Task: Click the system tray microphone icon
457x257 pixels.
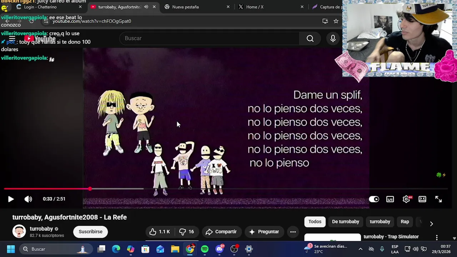Action: coord(382,249)
